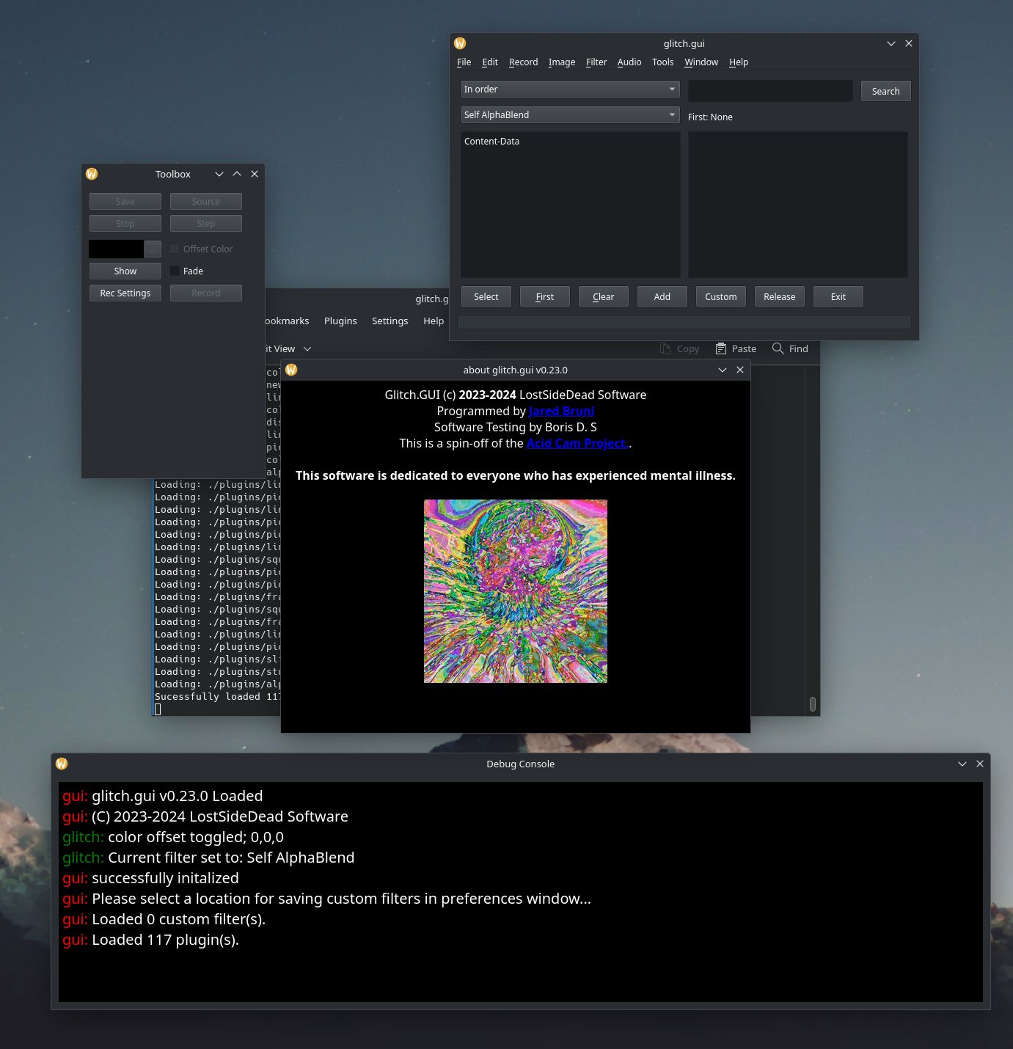Click the Search button
The width and height of the screenshot is (1013, 1049).
885,91
